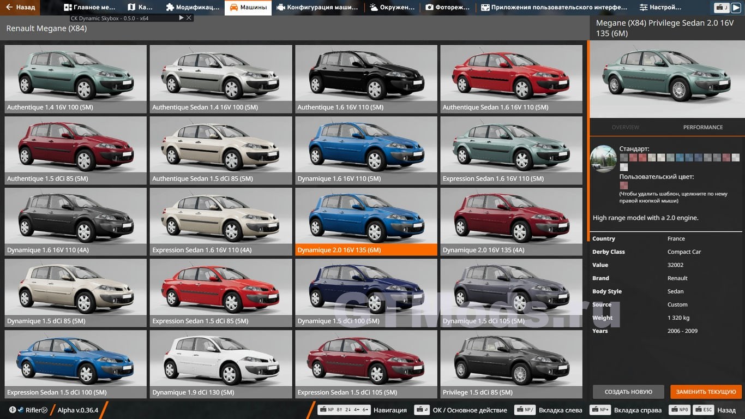Select Authentique Sedan 1.6 16V 110 (5M)
Viewport: 745px width, 419px height.
pyautogui.click(x=512, y=79)
